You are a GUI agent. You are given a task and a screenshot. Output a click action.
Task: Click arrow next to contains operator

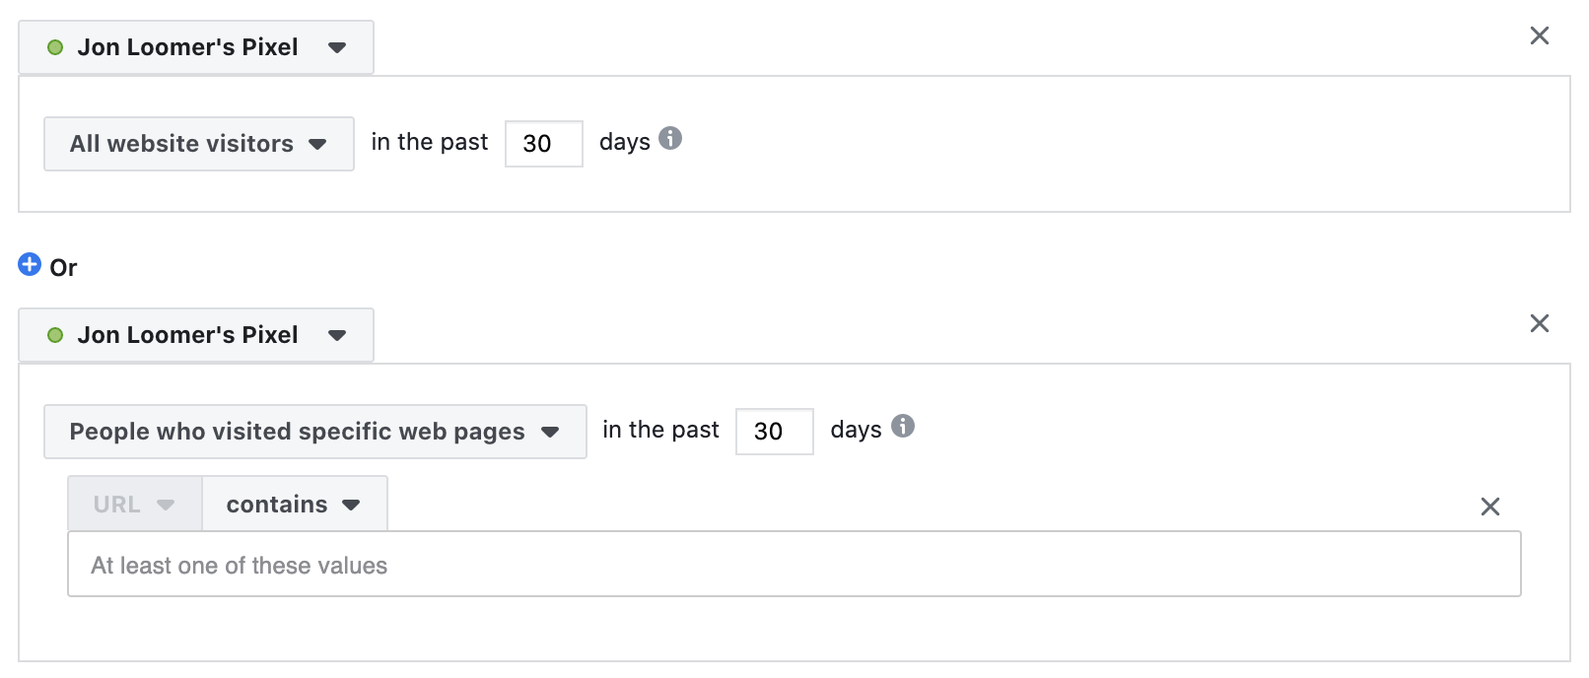351,505
